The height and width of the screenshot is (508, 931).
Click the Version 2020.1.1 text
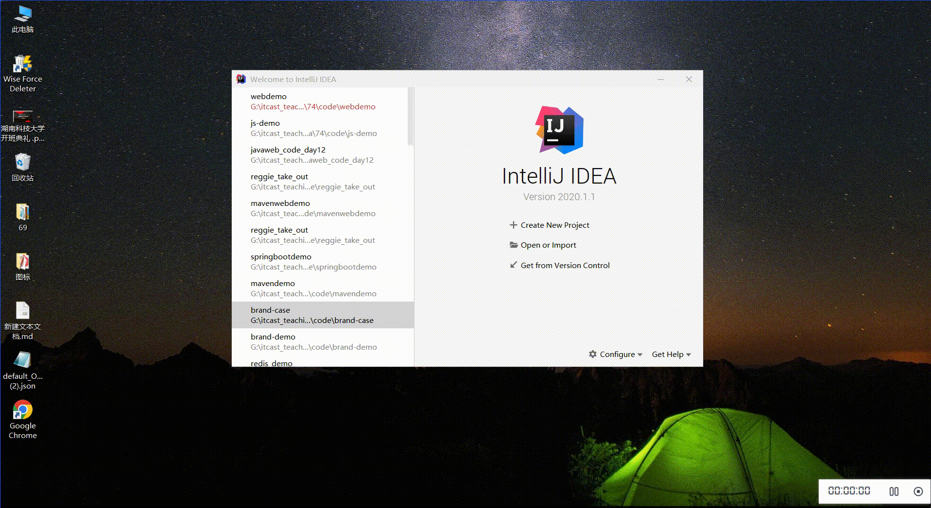coord(559,197)
